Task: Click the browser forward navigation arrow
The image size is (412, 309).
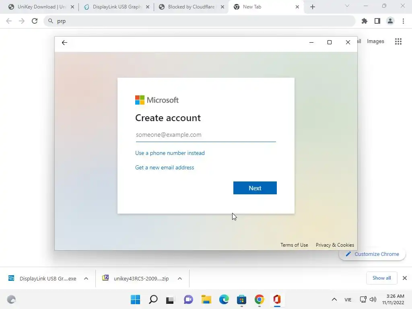Action: tap(22, 21)
